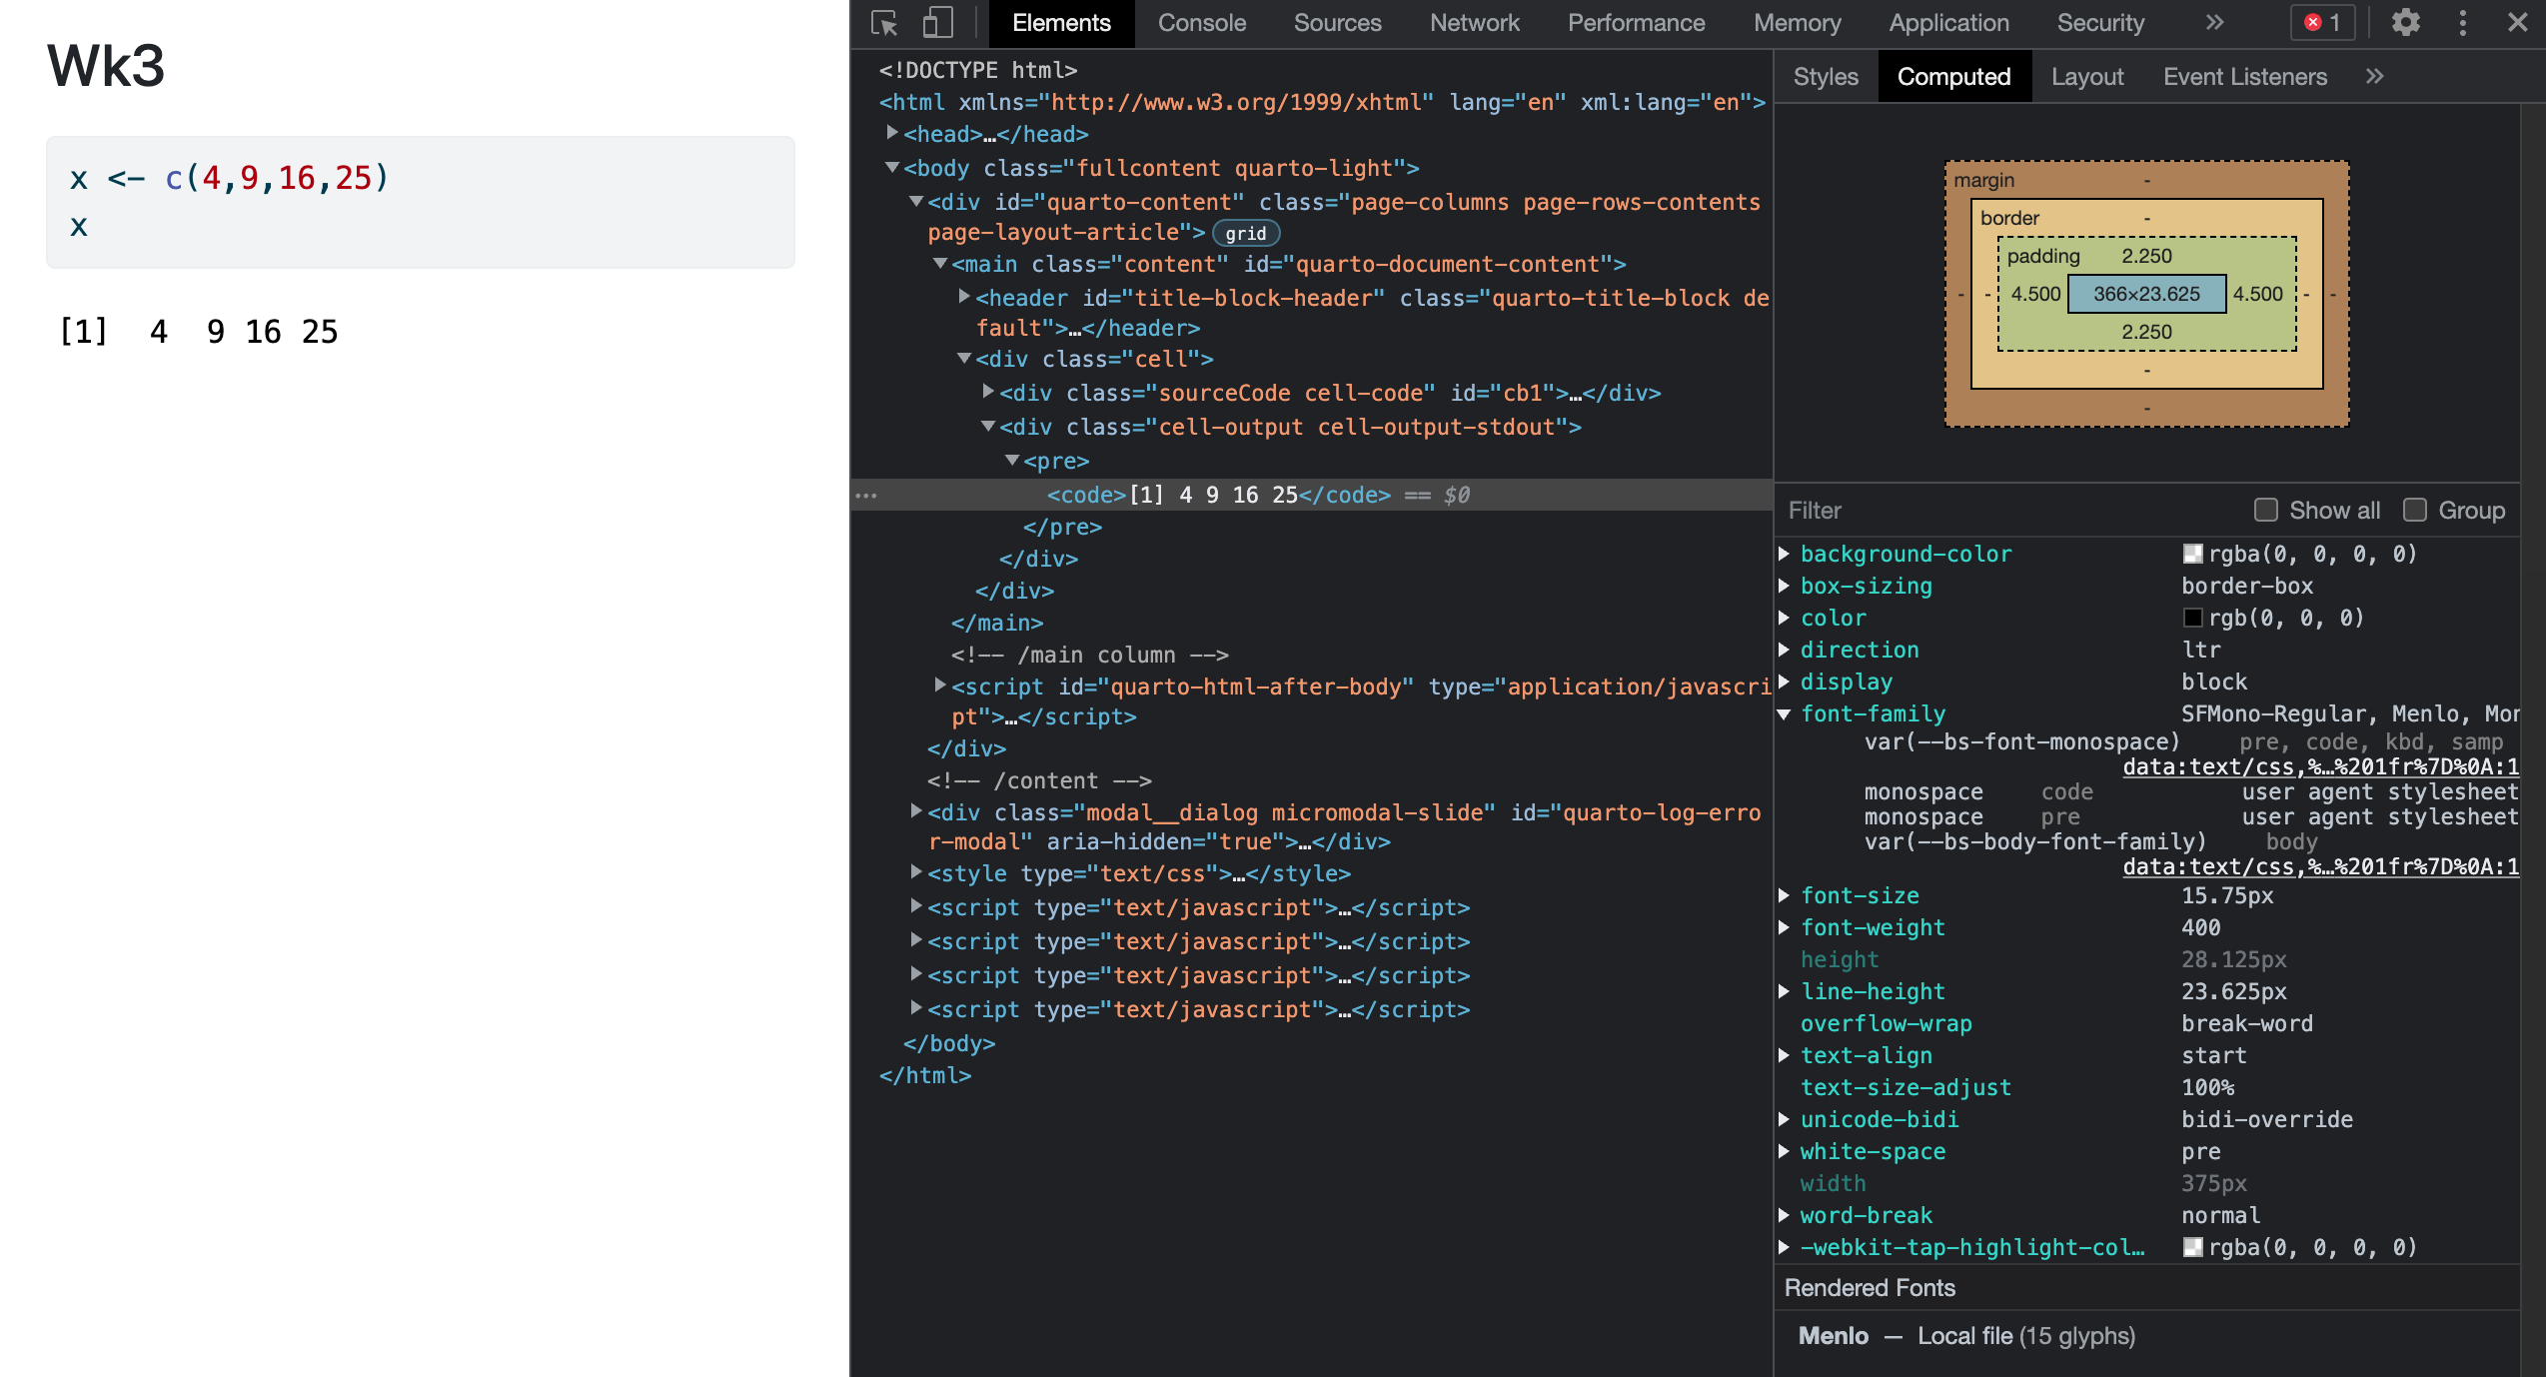Click the color rgb(0, 0, 0) swatch
Screen dimensions: 2546x1377
click(x=2193, y=618)
